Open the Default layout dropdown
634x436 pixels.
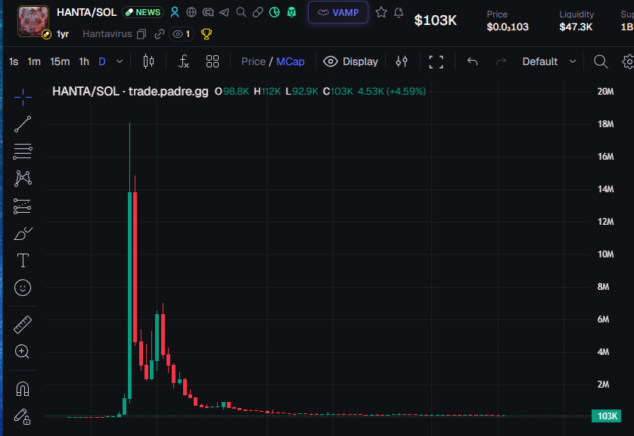[x=549, y=61]
